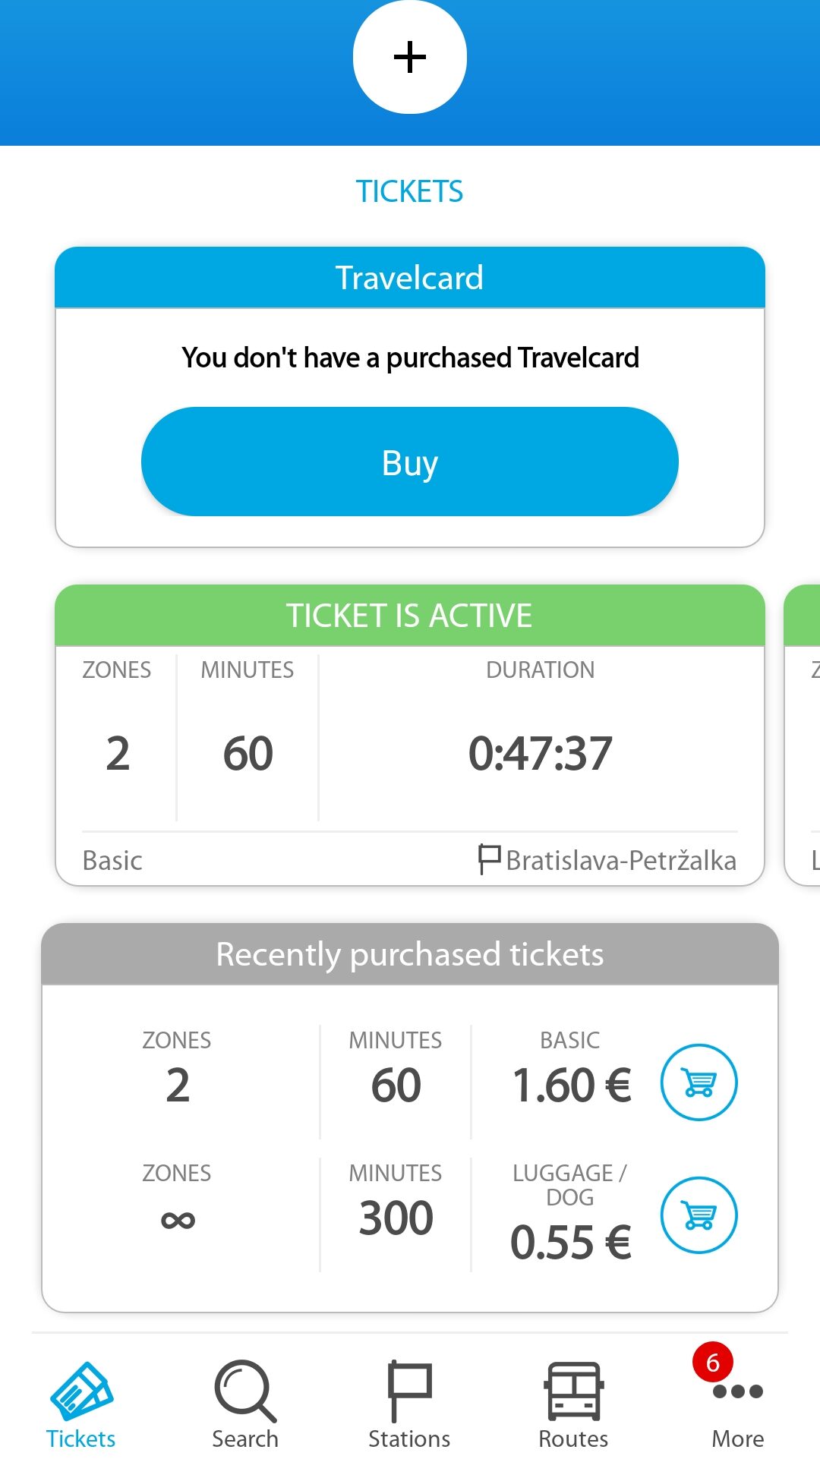Open the Search magnifier icon

click(x=245, y=1391)
